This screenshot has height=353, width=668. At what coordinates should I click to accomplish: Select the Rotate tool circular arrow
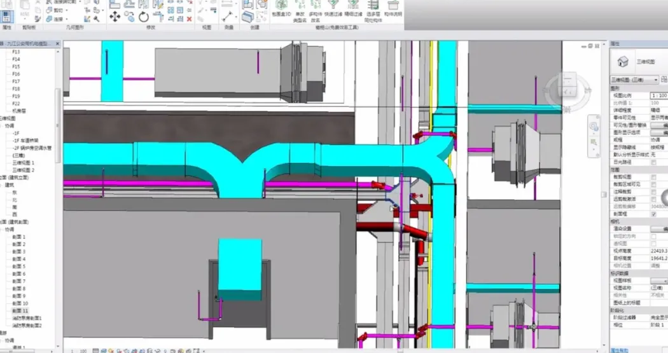(x=144, y=17)
